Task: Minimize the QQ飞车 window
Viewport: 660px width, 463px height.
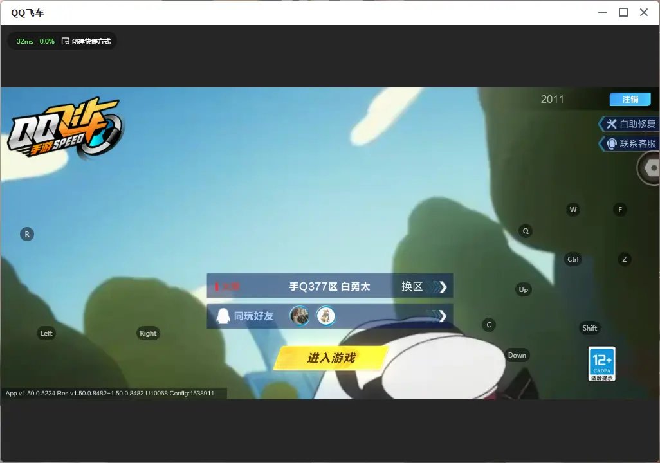Action: pos(603,13)
